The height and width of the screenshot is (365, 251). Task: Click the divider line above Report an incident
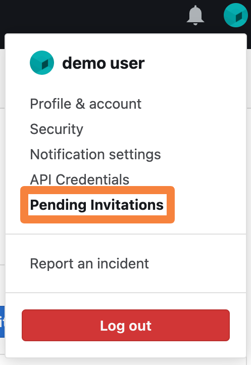pyautogui.click(x=126, y=234)
